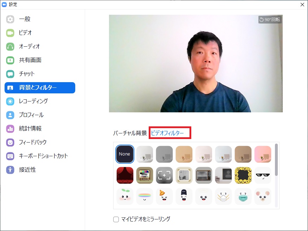308x231 pixels.
Task: Click the filter list vertical scrollbar
Action: click(276, 160)
